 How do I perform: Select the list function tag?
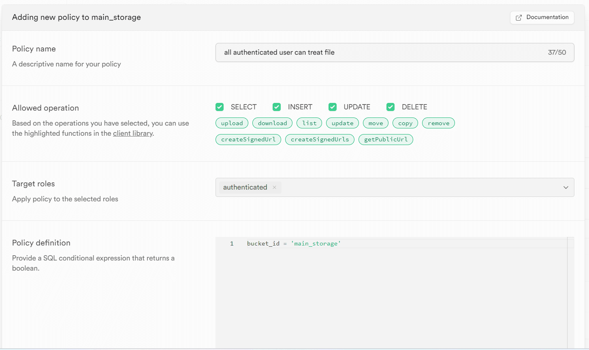click(309, 123)
